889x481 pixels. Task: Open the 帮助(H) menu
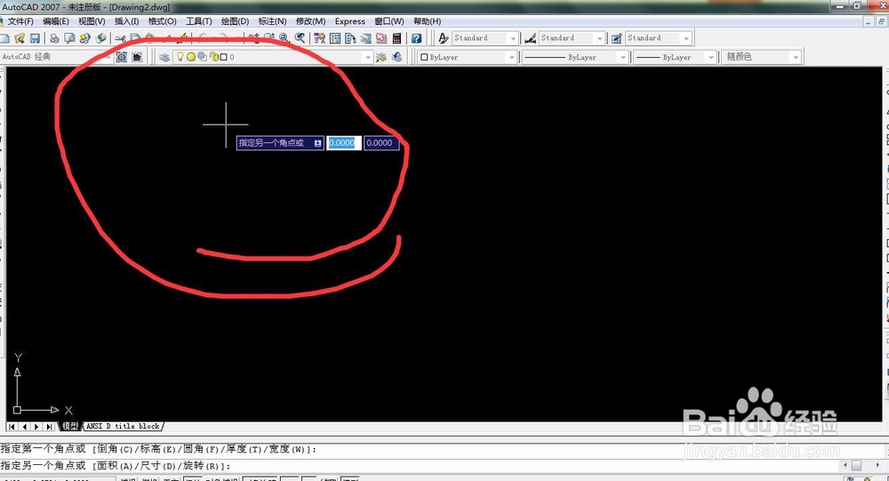tap(427, 21)
